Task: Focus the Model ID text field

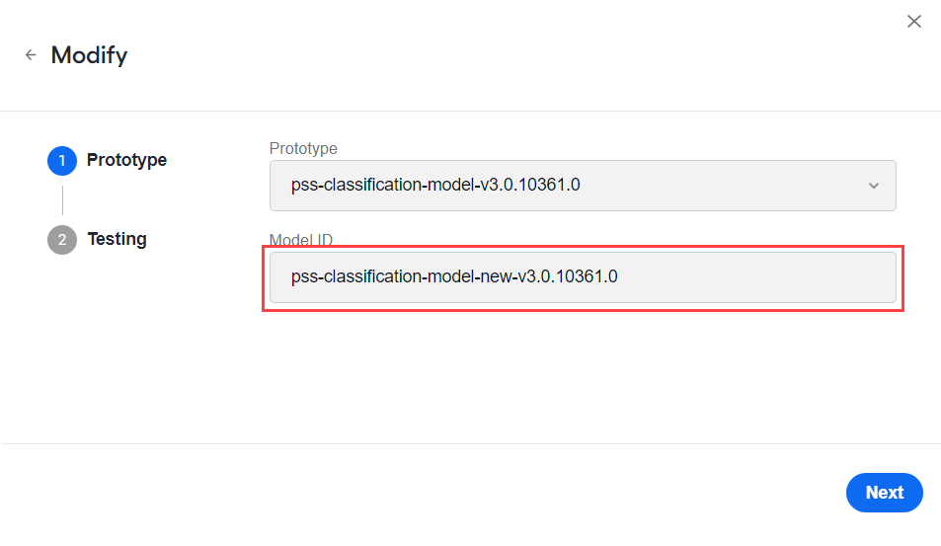Action: tap(583, 277)
